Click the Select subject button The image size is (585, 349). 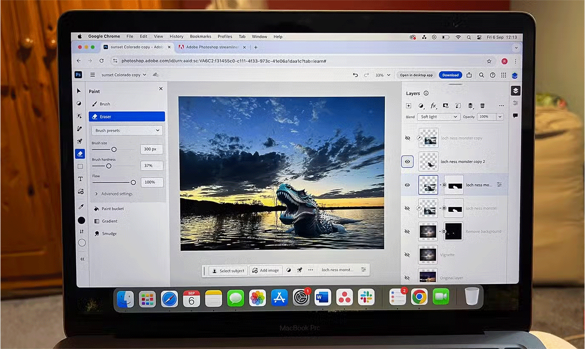228,270
